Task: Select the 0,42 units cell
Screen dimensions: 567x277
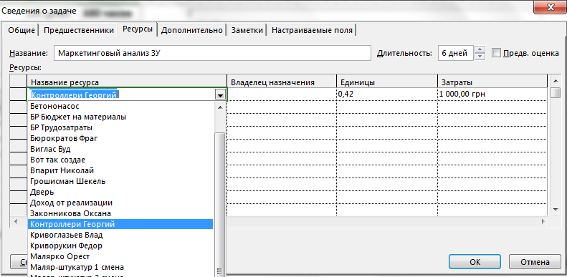Action: pyautogui.click(x=387, y=94)
